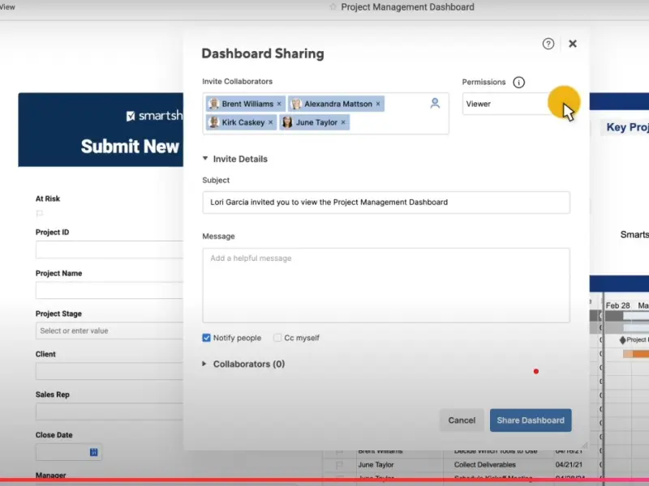Favorite the dashboard with the star icon
The width and height of the screenshot is (649, 486).
tap(333, 7)
